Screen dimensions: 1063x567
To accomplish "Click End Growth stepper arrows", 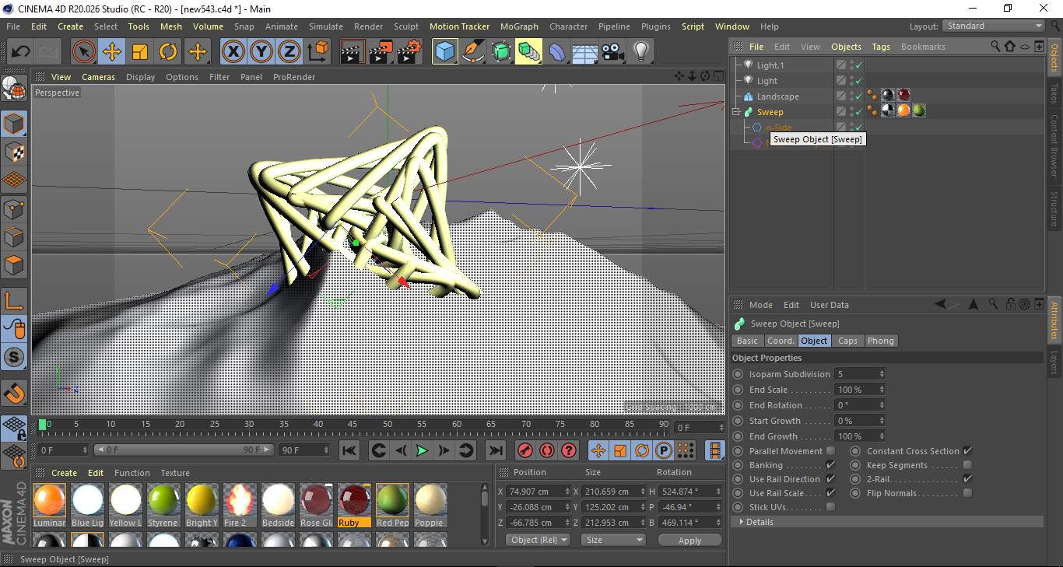I will click(x=882, y=436).
